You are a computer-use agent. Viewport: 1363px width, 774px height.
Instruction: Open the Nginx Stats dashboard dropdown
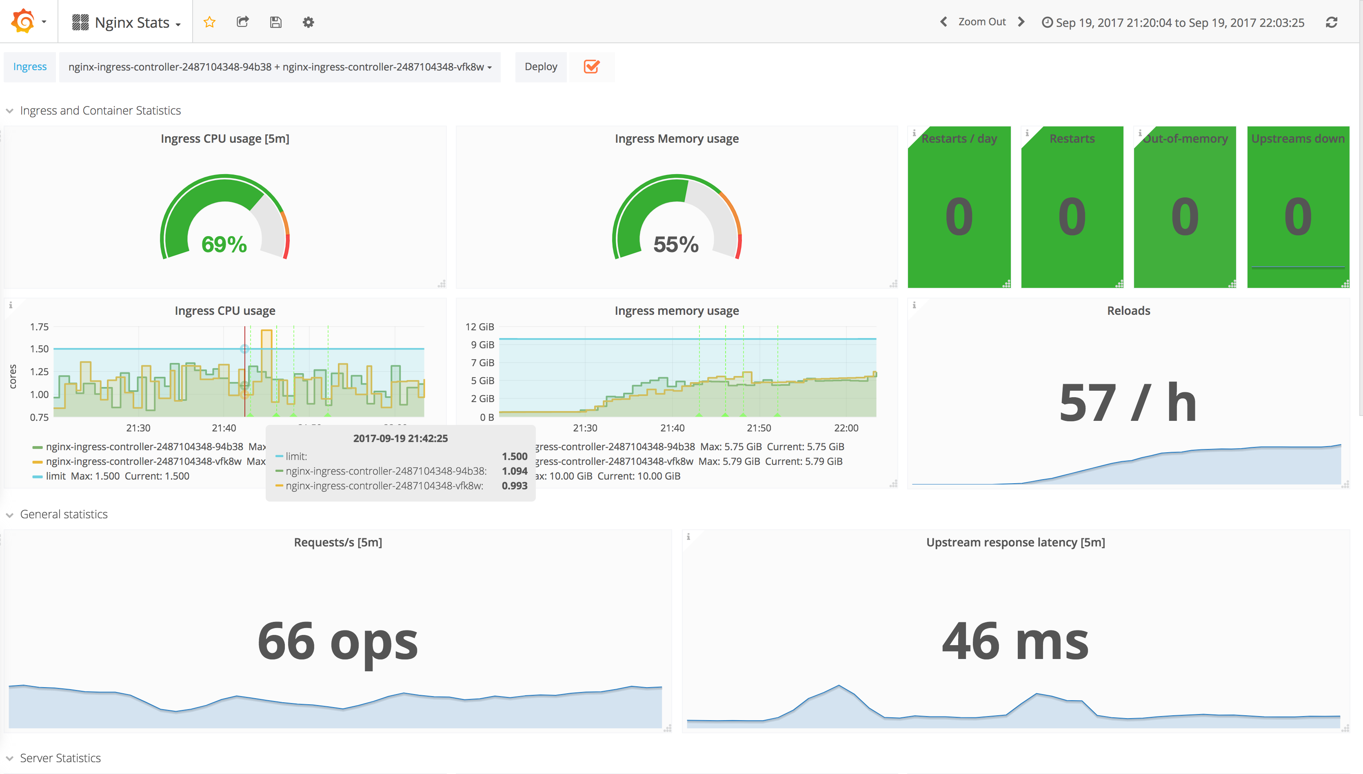127,22
